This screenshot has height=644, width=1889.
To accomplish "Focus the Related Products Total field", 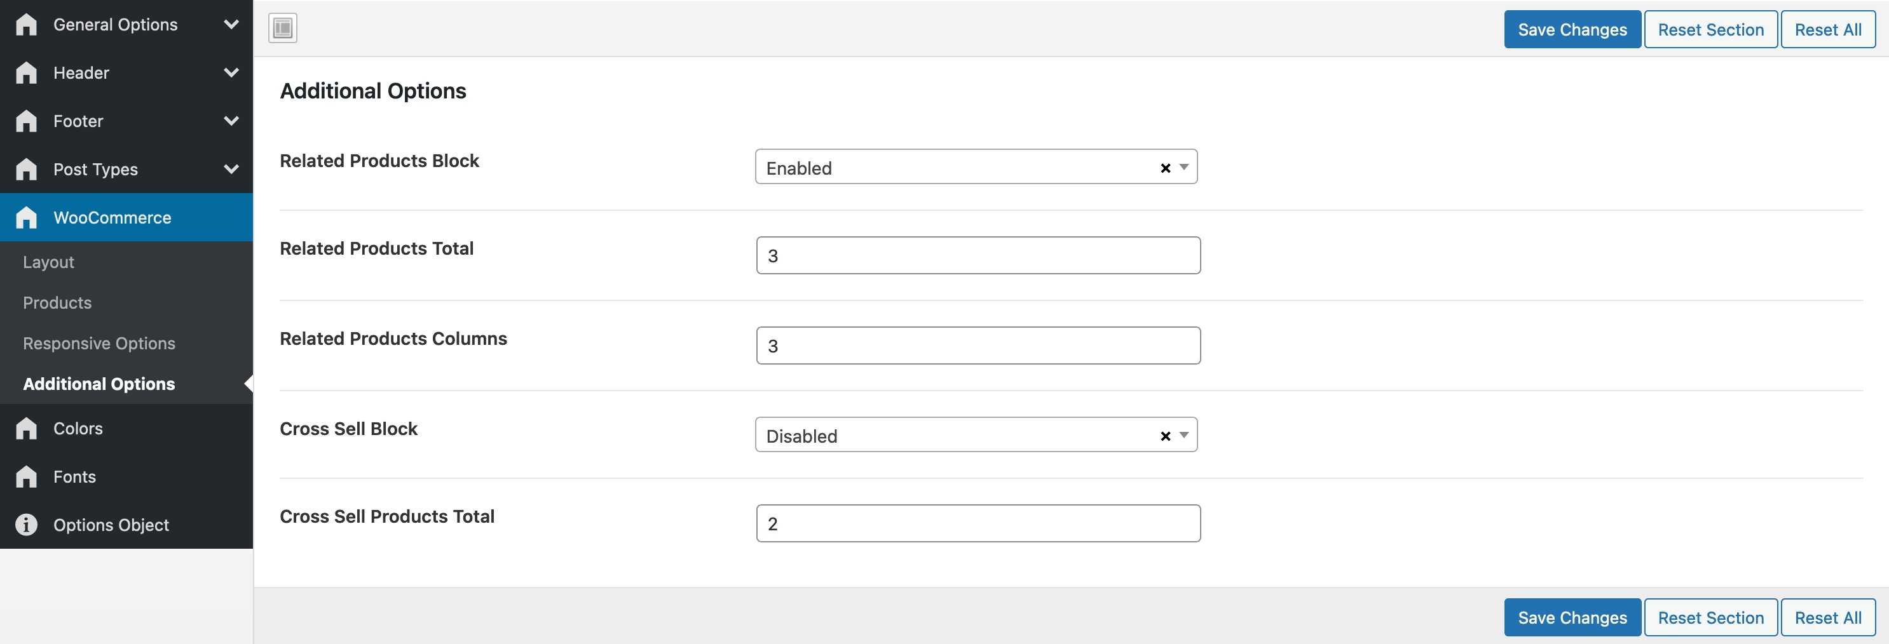I will (978, 256).
